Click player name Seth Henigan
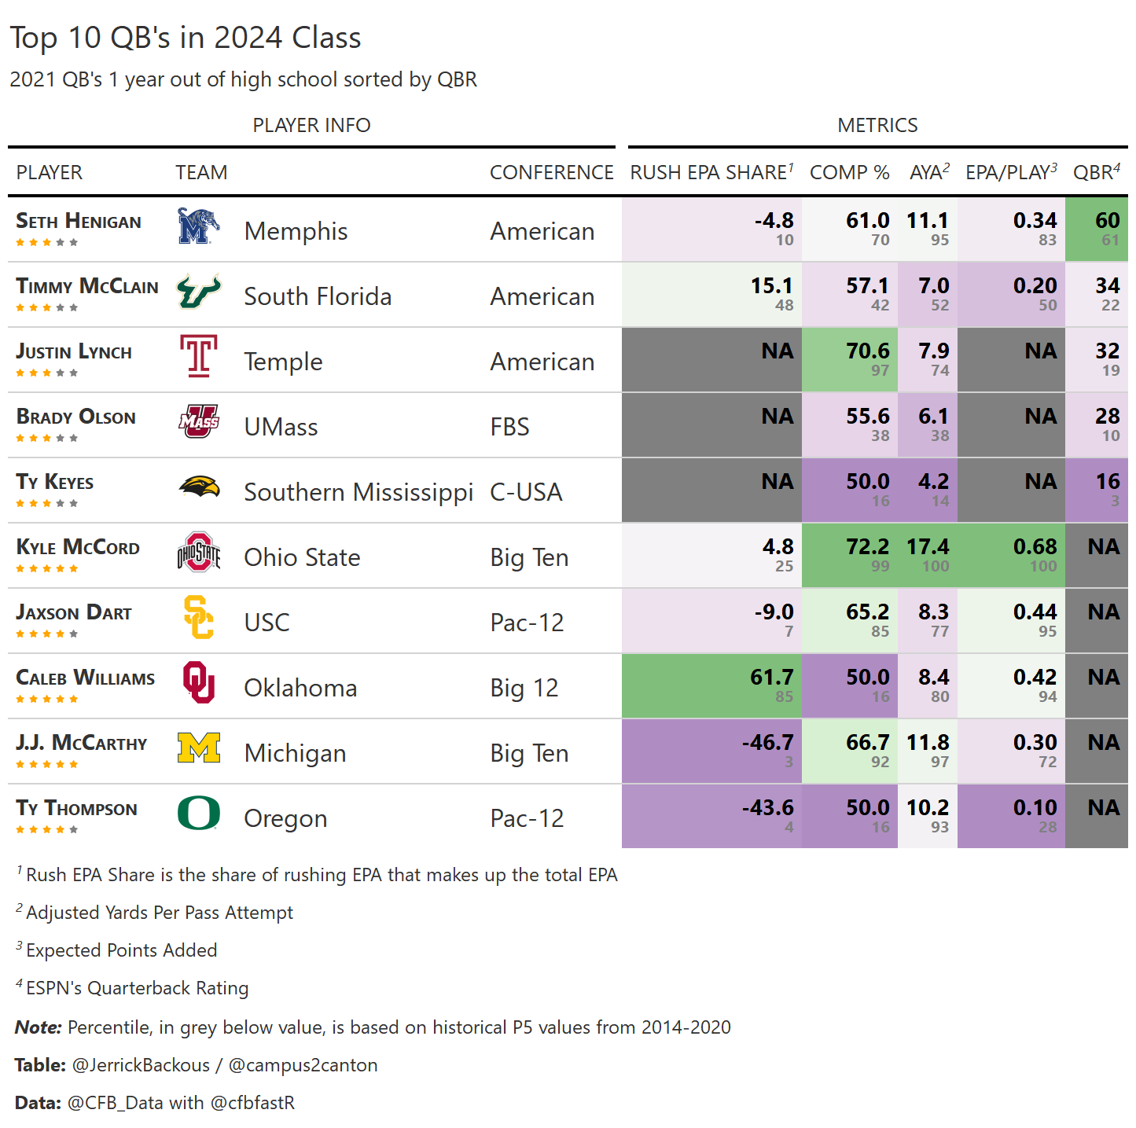The width and height of the screenshot is (1136, 1128). pyautogui.click(x=79, y=222)
